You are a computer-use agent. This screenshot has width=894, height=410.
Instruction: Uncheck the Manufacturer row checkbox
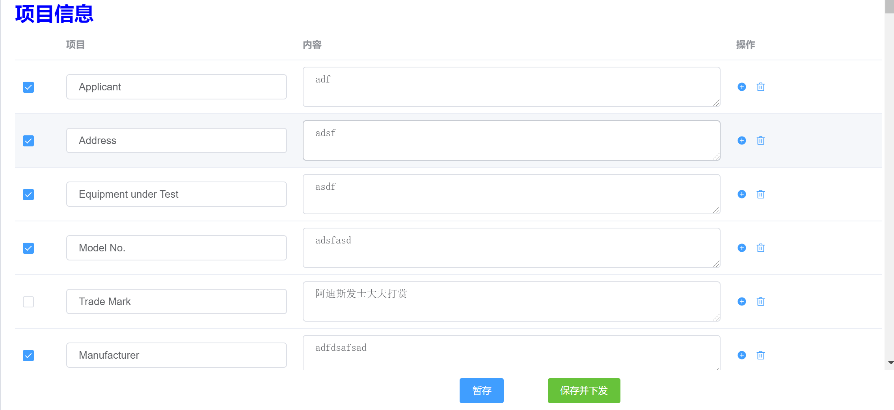coord(28,356)
